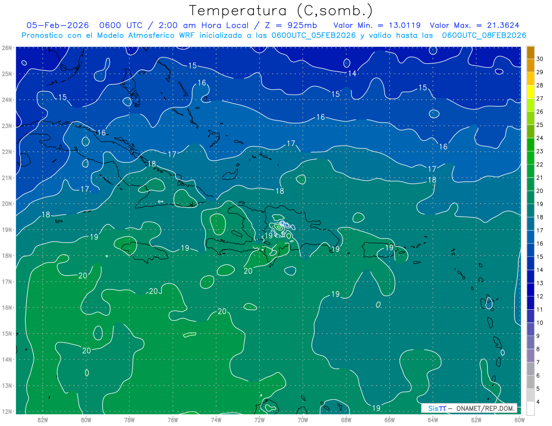Click the "15N" latitude label

coord(7,333)
